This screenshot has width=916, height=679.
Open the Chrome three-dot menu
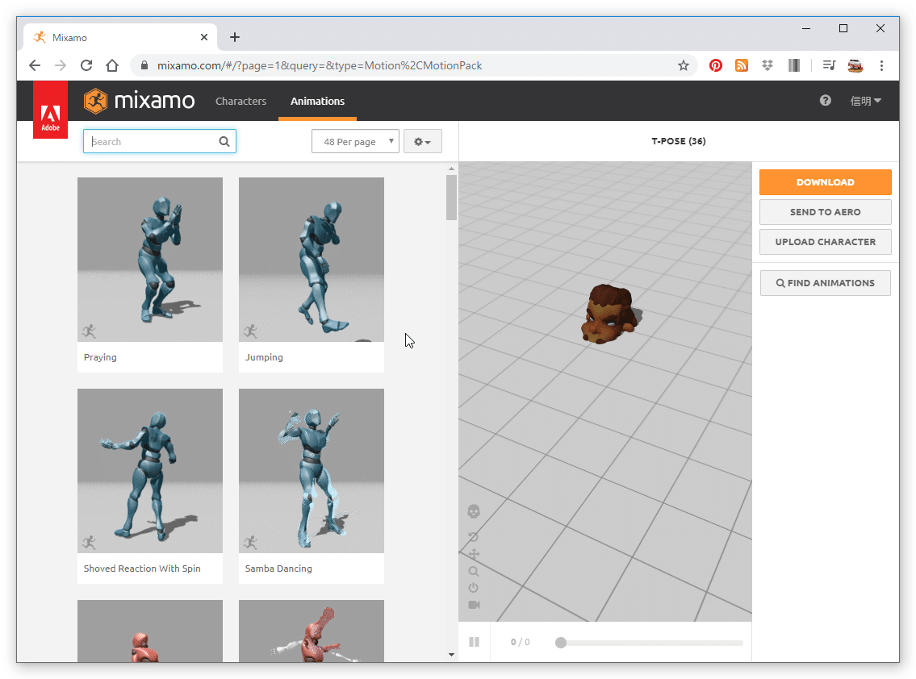(x=881, y=65)
